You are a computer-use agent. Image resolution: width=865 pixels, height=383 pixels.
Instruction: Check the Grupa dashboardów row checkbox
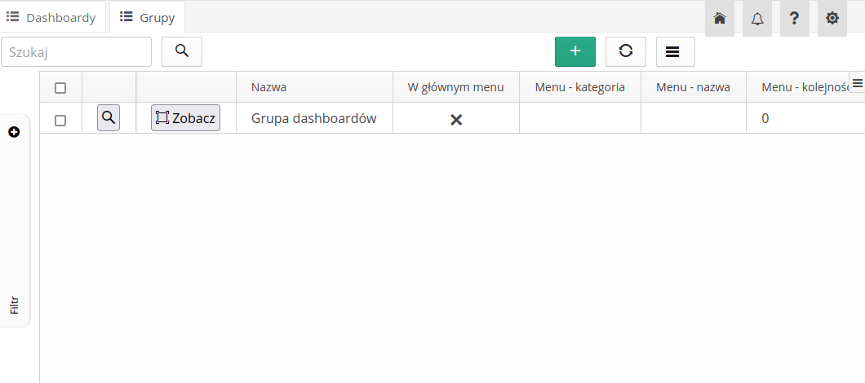[x=60, y=120]
